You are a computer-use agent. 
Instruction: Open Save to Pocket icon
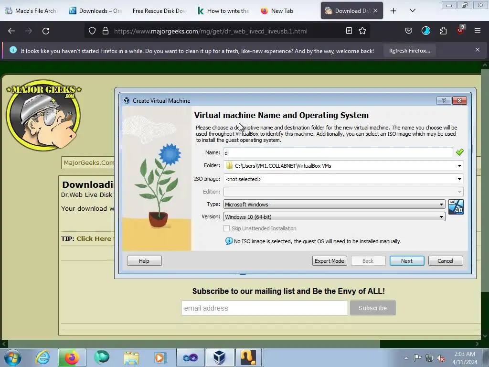409,31
